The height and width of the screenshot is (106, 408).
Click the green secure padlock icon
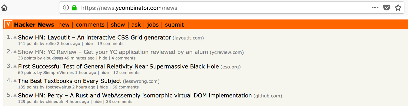coord(74,8)
